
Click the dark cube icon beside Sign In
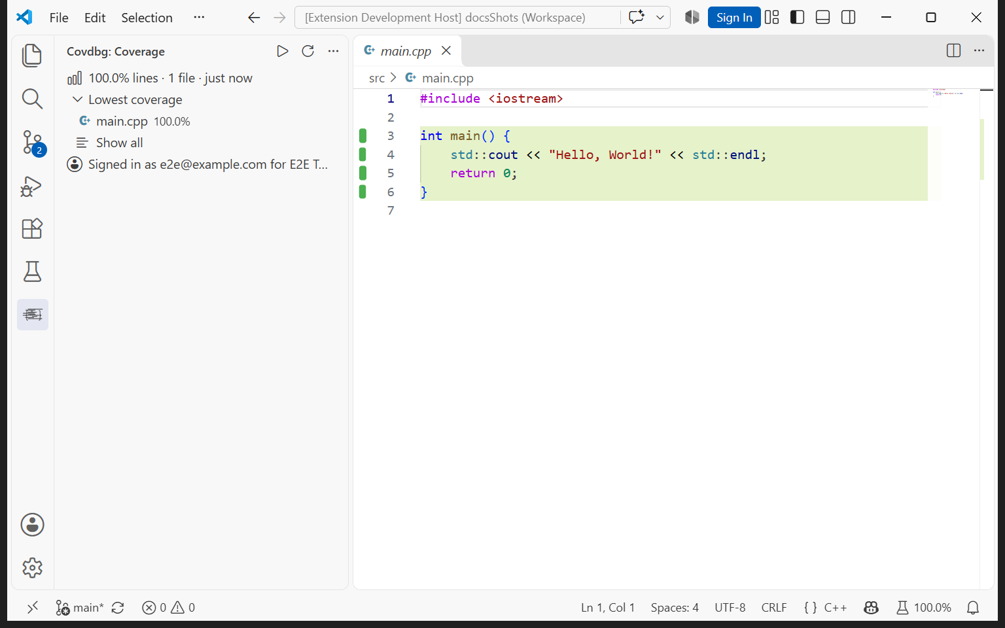692,18
